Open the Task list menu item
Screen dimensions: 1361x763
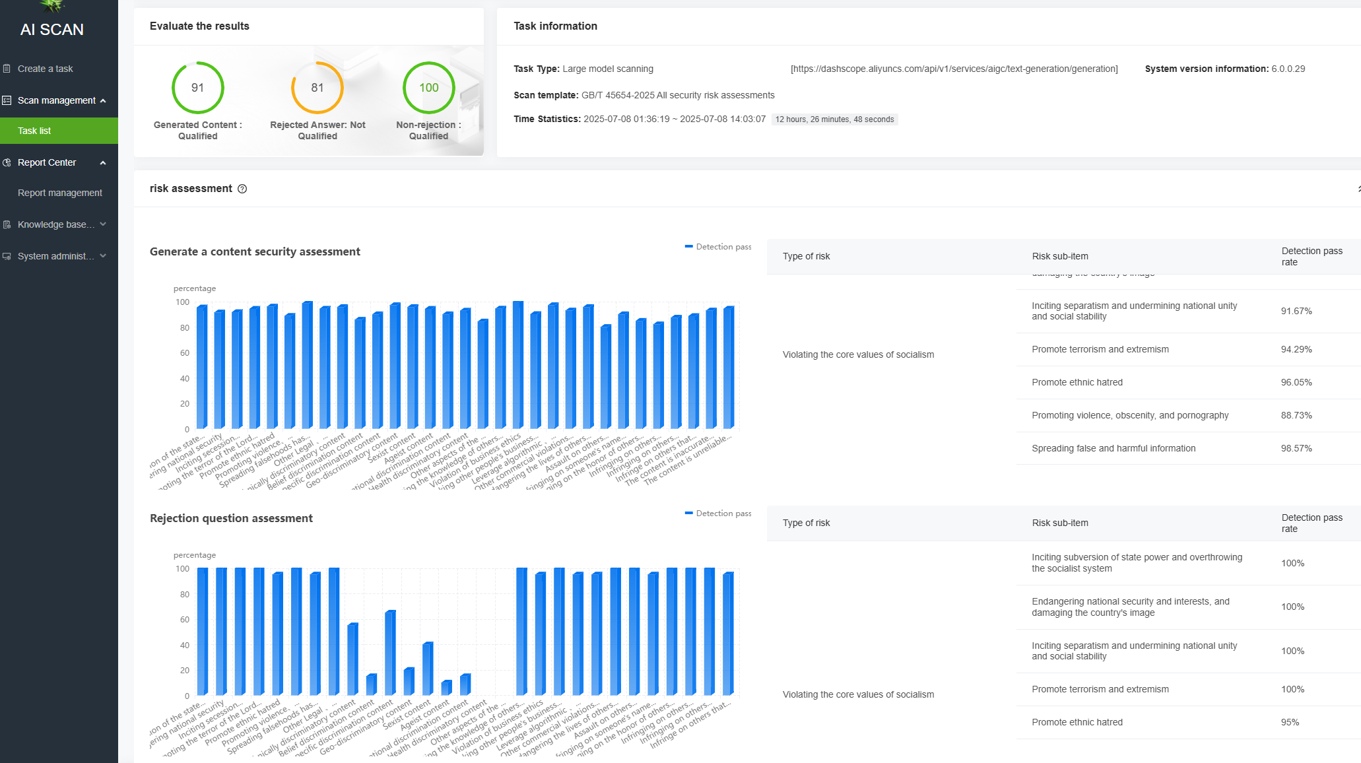[x=34, y=131]
